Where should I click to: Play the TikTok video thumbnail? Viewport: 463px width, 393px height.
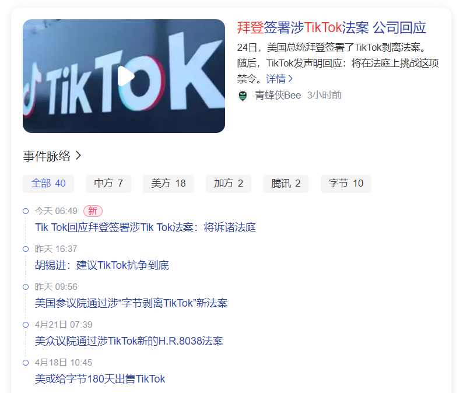pos(124,76)
